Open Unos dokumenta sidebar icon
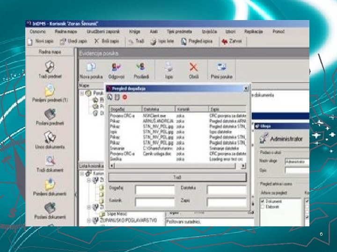The height and width of the screenshot is (252, 337). 50,137
